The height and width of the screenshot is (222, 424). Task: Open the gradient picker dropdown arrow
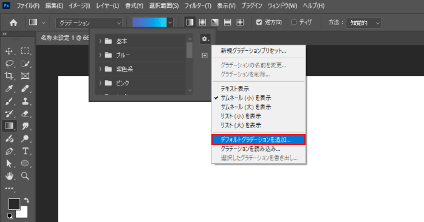coord(170,22)
